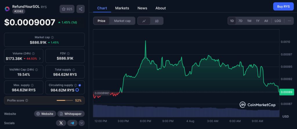
Task: Toggle chart to Price view
Action: pyautogui.click(x=102, y=21)
